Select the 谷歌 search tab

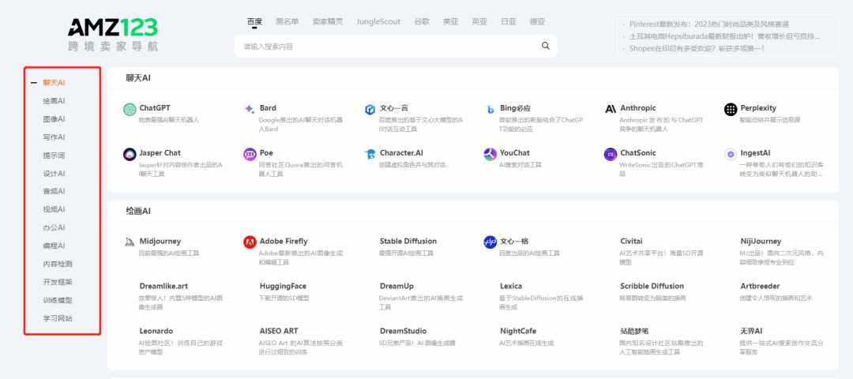(422, 22)
